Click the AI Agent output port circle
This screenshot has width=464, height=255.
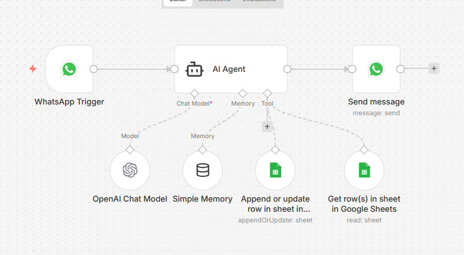pos(287,69)
